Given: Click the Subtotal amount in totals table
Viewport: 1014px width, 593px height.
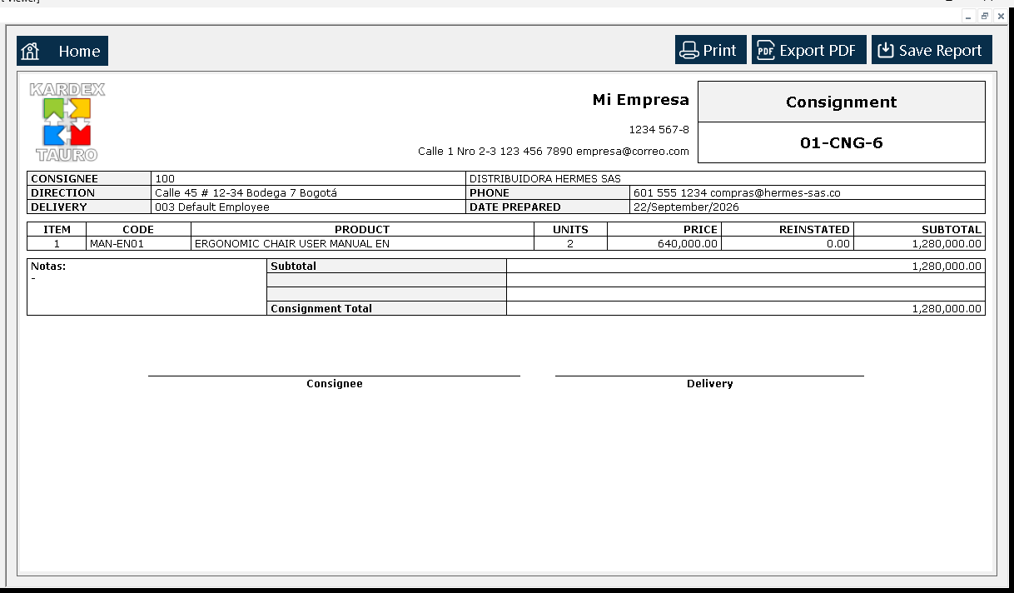Looking at the screenshot, I should [x=947, y=267].
